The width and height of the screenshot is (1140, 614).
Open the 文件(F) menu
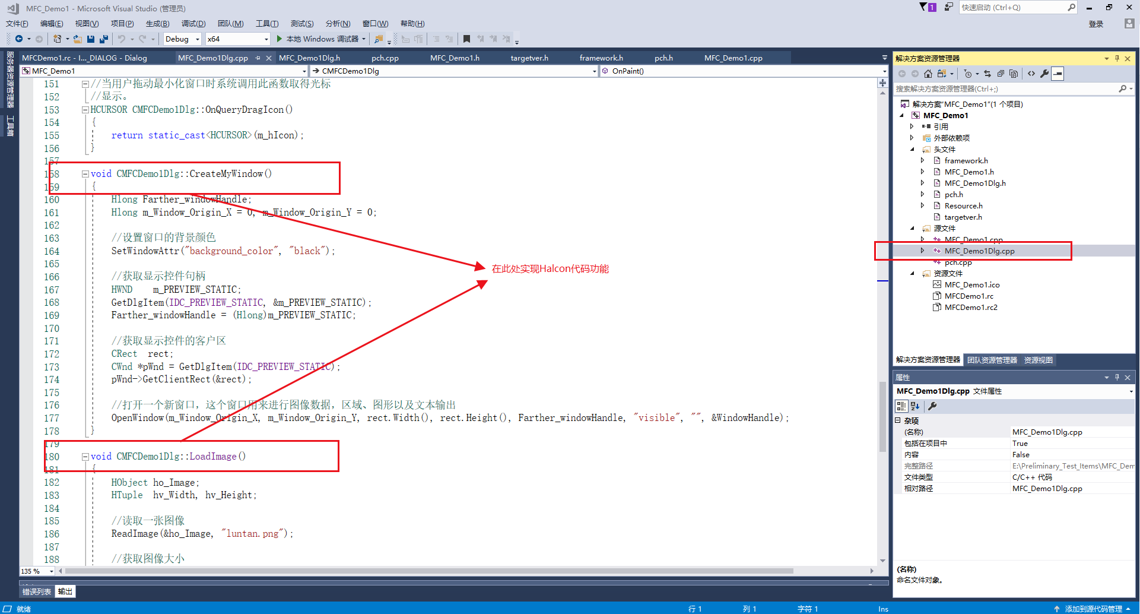coord(17,24)
